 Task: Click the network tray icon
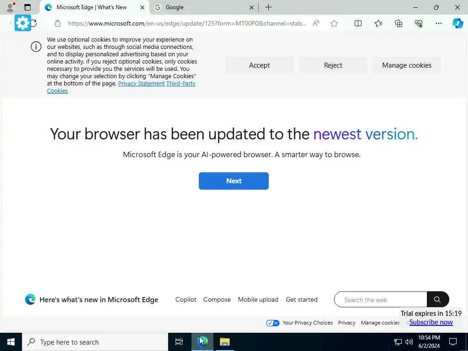pos(398,342)
